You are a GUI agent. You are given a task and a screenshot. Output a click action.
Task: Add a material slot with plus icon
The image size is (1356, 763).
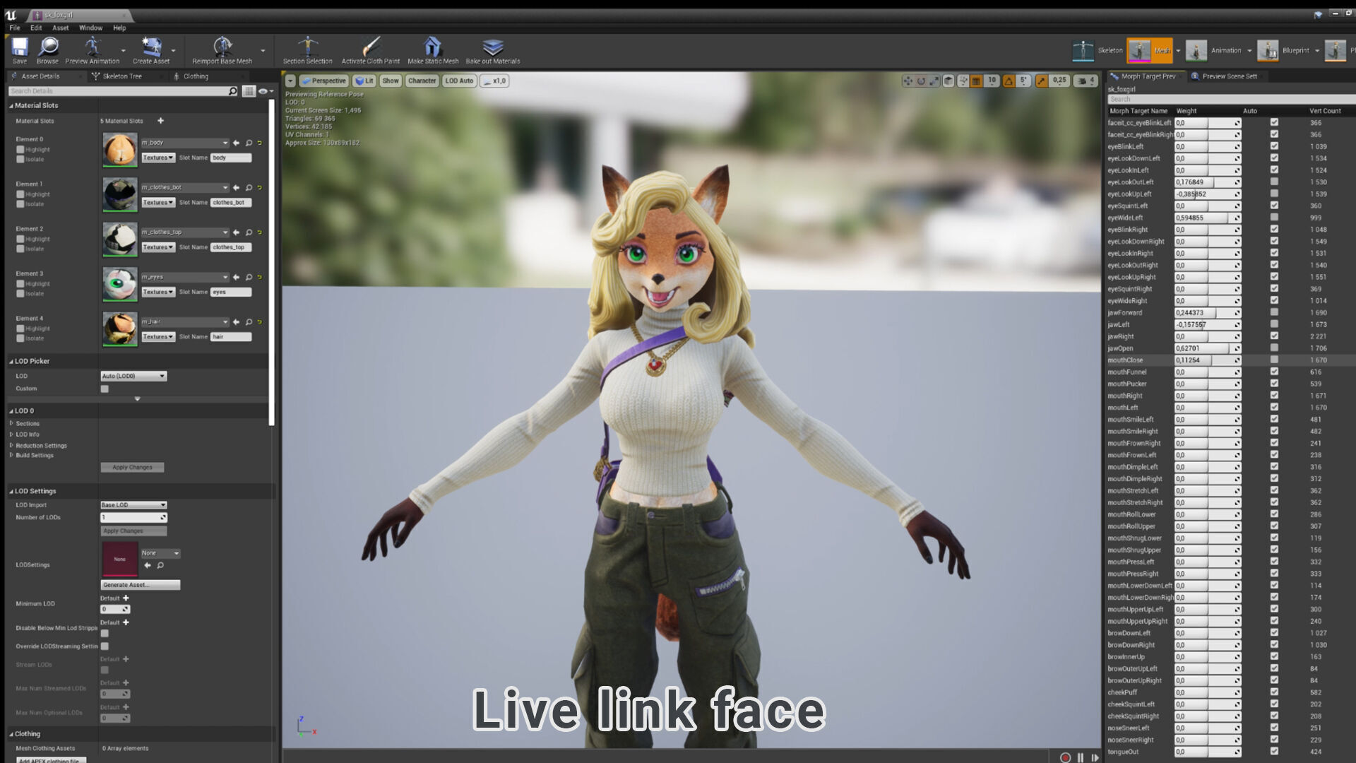tap(160, 121)
